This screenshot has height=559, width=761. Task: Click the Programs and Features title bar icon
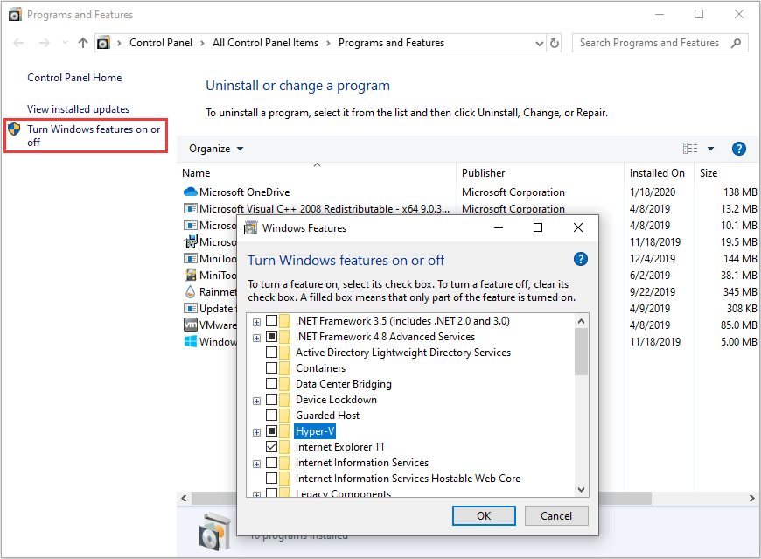(x=15, y=15)
